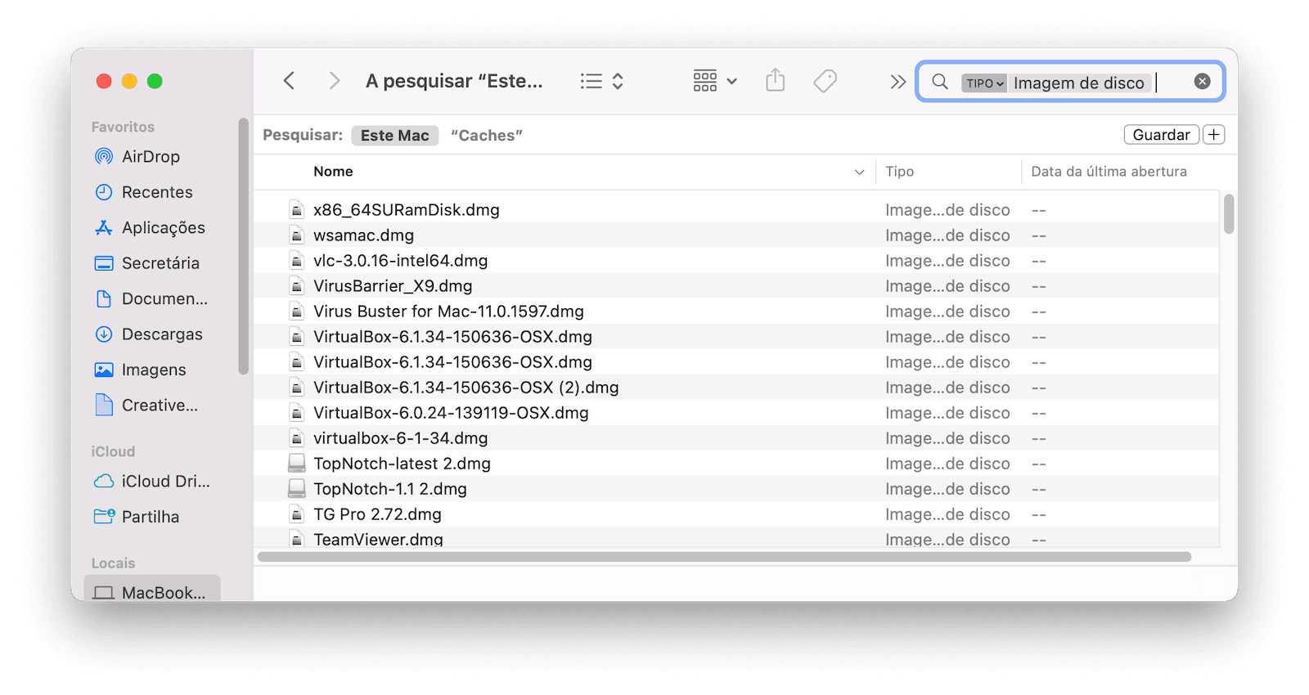Open Recentes in the sidebar
The width and height of the screenshot is (1309, 695).
[x=157, y=192]
